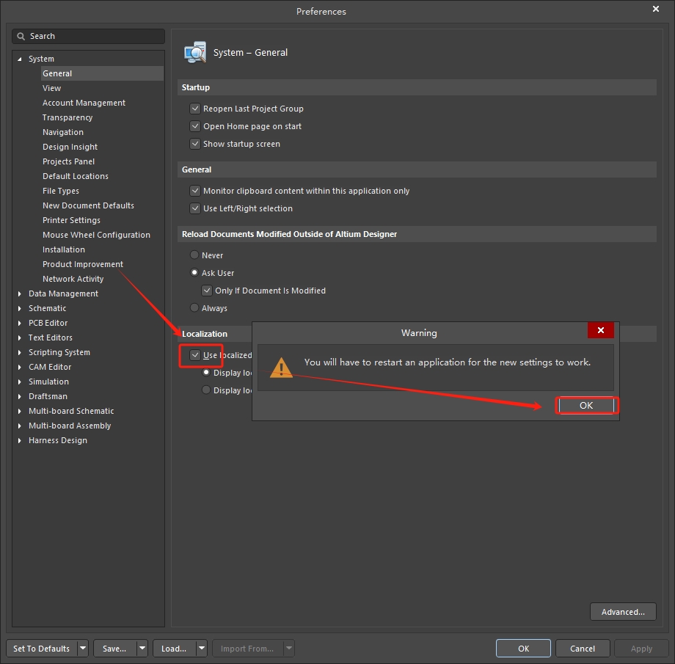Expand the Data Management tree node
The image size is (675, 664).
click(x=20, y=293)
